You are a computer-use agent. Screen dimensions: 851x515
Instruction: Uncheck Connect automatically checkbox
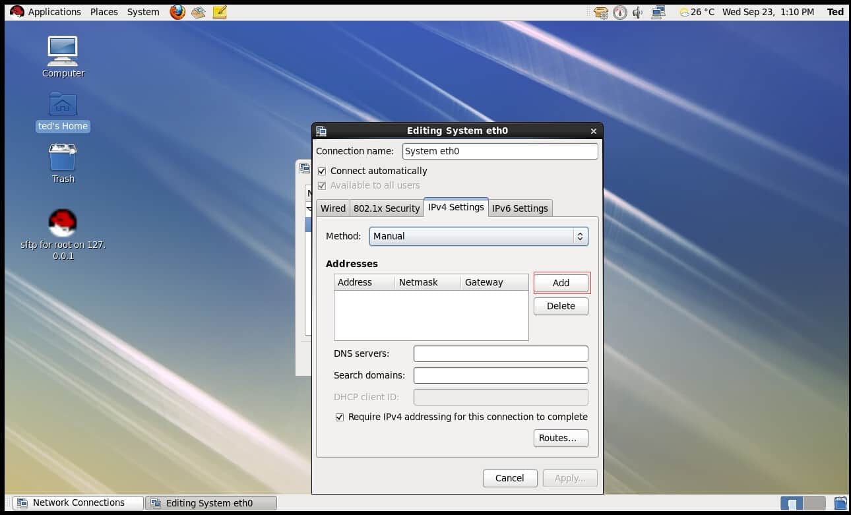coord(322,171)
